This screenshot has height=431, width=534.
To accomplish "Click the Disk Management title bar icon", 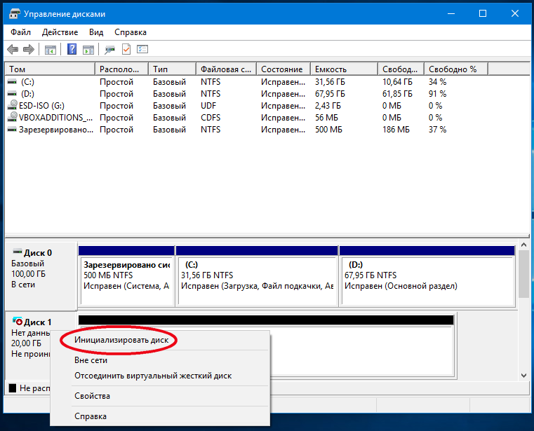I will [15, 14].
